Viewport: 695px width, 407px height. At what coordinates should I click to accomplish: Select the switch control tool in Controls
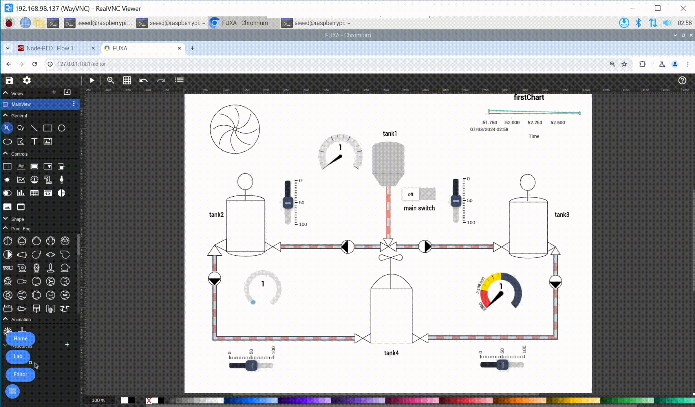[x=7, y=193]
